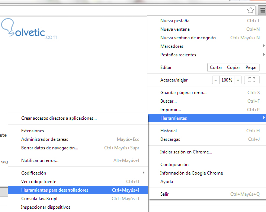The image size is (266, 212).
Task: Click the Cortar button
Action: click(x=216, y=67)
